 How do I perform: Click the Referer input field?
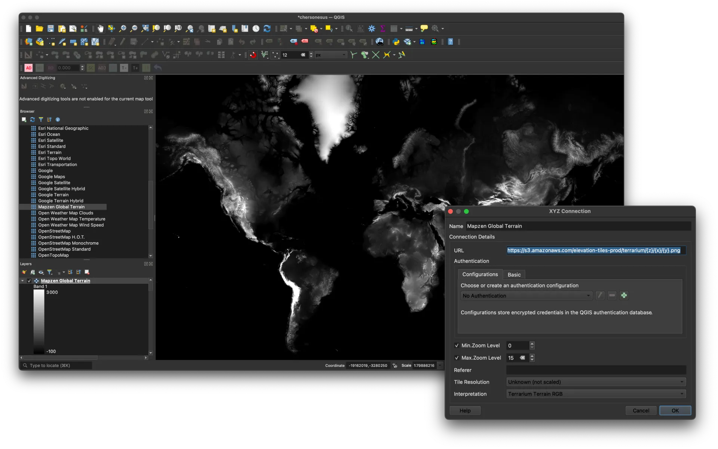click(596, 370)
